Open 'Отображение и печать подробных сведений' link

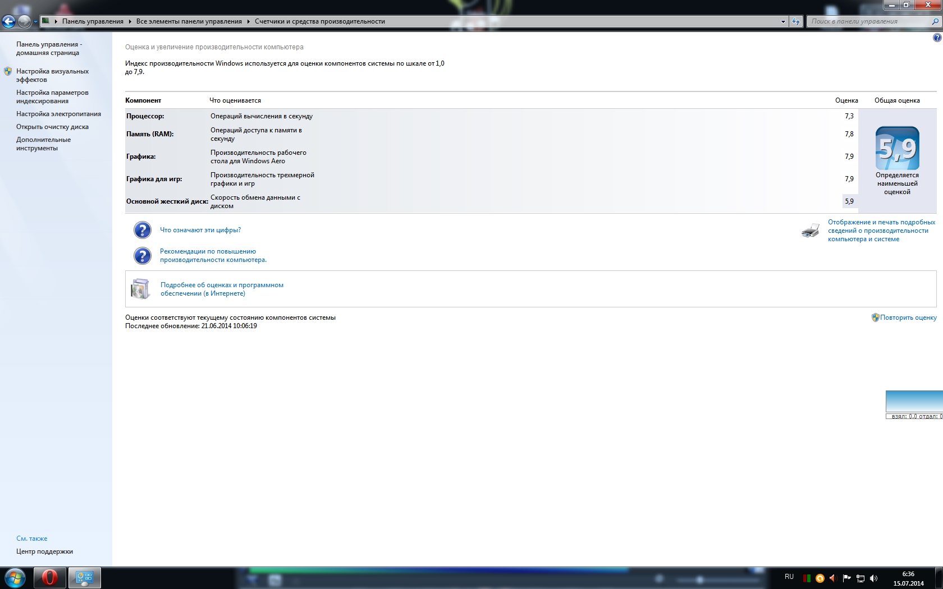click(x=881, y=231)
